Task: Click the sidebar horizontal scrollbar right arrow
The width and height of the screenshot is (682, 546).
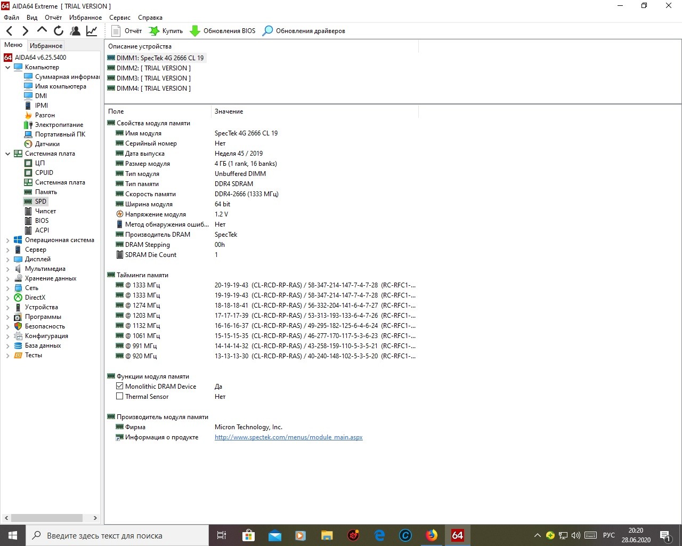Action: click(95, 518)
